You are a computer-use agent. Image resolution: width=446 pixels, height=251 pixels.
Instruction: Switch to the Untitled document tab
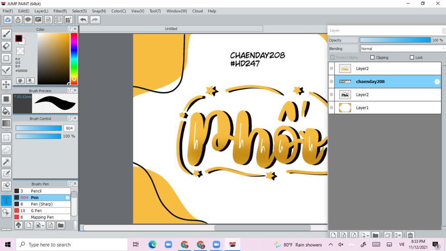click(x=171, y=29)
